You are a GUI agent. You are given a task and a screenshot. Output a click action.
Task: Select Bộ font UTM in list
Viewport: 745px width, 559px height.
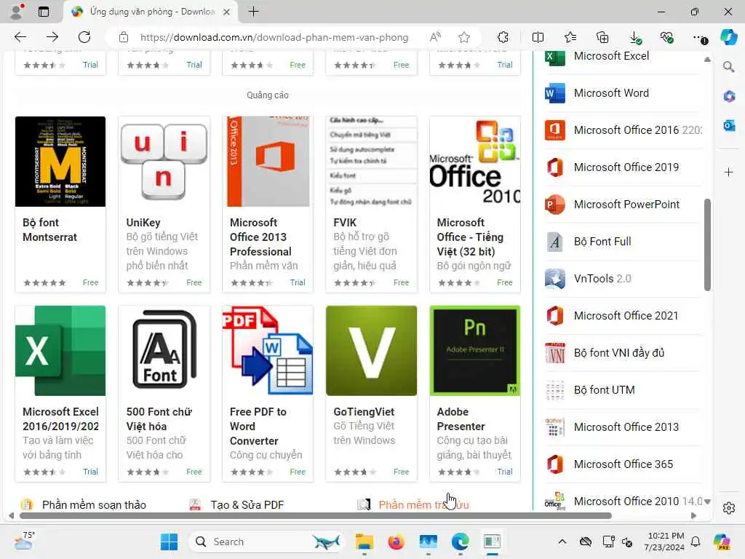pyautogui.click(x=605, y=390)
